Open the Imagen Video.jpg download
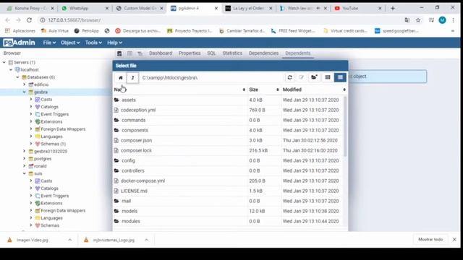The width and height of the screenshot is (463, 260). point(32,240)
